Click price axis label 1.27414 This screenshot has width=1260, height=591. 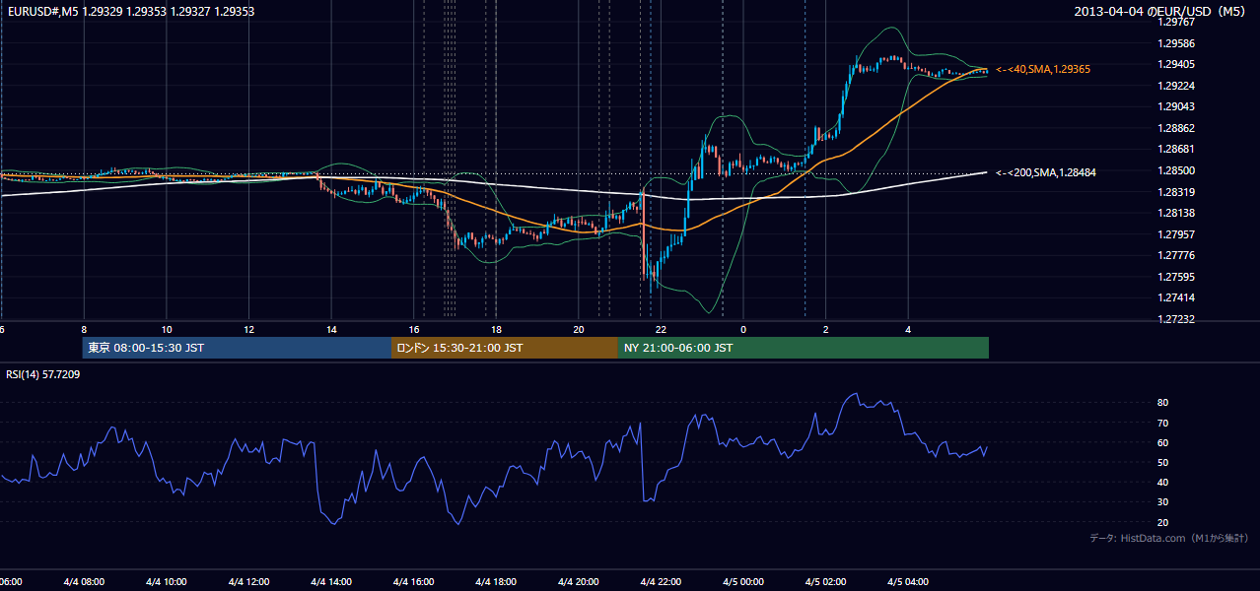(x=1175, y=297)
